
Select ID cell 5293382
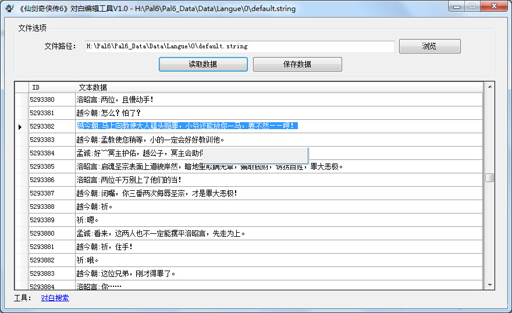pyautogui.click(x=52, y=126)
